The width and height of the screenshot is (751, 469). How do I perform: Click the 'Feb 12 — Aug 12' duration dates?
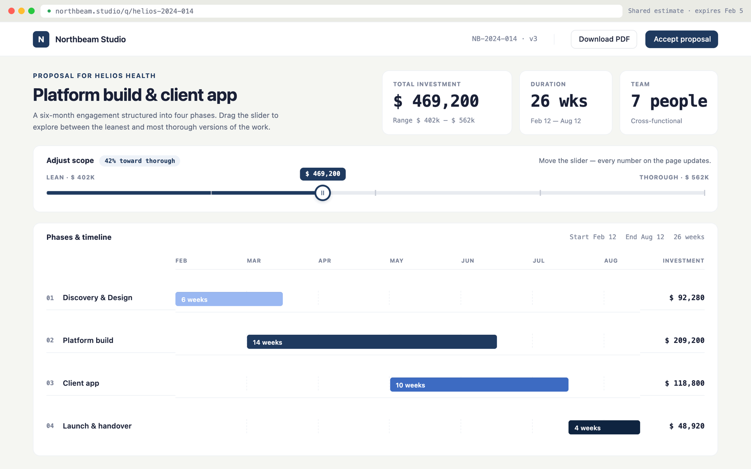pos(556,121)
